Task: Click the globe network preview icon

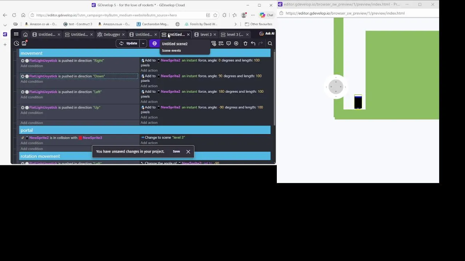Action: pyautogui.click(x=154, y=43)
